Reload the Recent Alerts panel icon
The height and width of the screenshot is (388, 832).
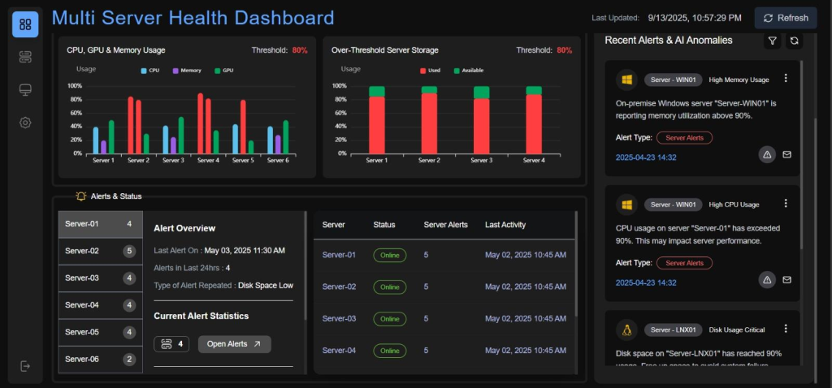click(x=795, y=41)
